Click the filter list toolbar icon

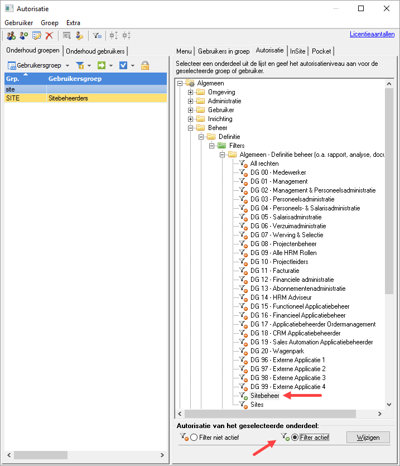(97, 36)
